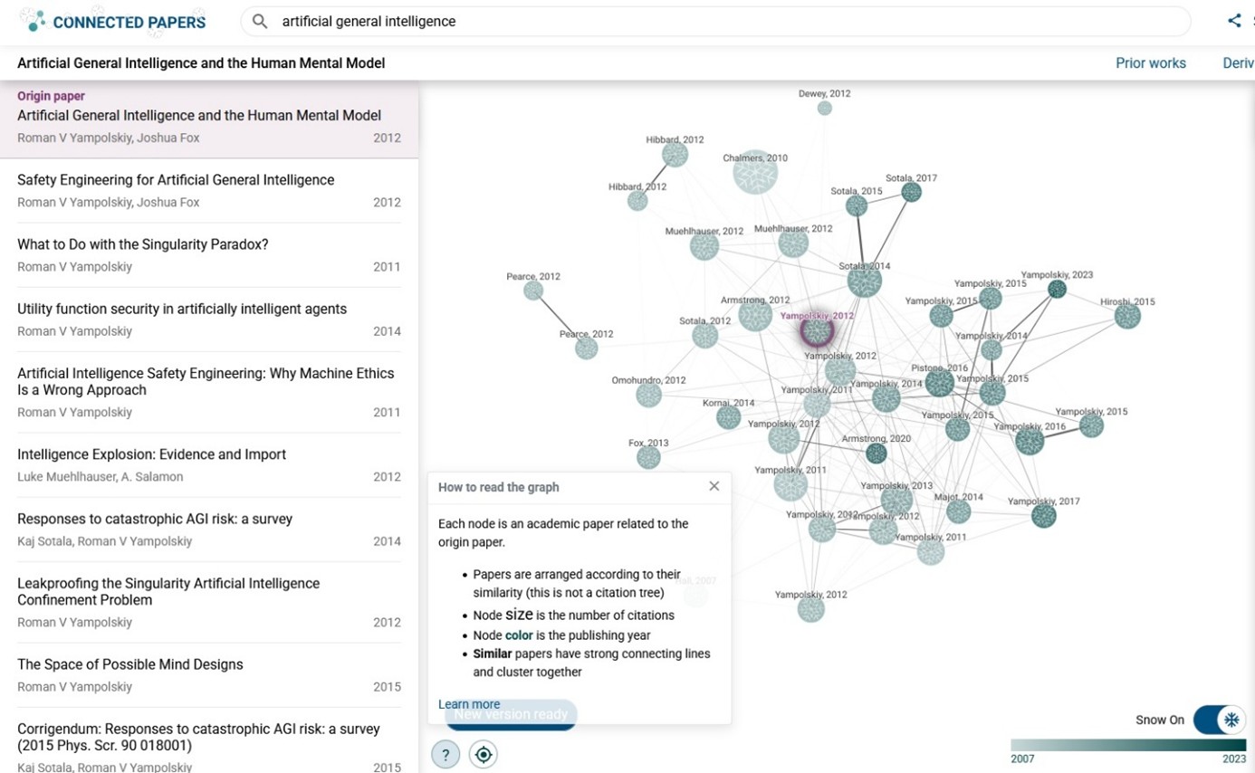Image resolution: width=1255 pixels, height=773 pixels.
Task: Click the Connected Papers logo
Action: (x=113, y=22)
